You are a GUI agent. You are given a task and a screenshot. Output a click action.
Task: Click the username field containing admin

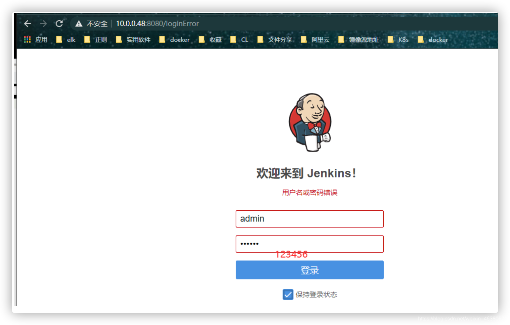tap(309, 219)
